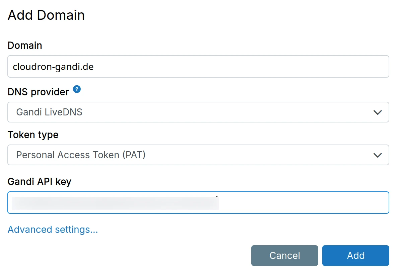Cancel the Add Domain dialog
The height and width of the screenshot is (273, 396).
tap(284, 256)
